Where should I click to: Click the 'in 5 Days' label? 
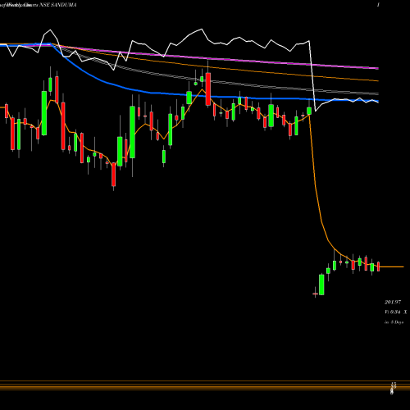pos(394,322)
